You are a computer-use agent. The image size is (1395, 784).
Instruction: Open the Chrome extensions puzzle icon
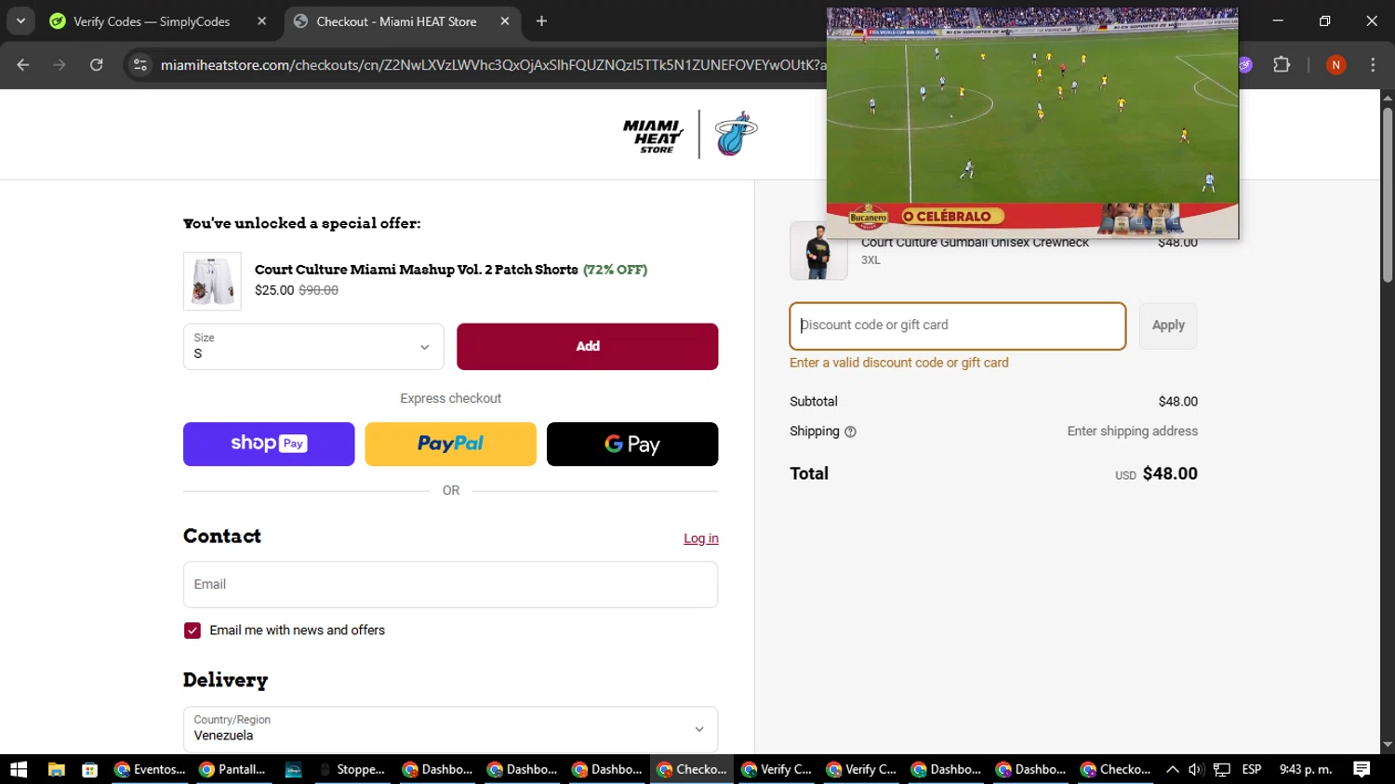[1282, 64]
